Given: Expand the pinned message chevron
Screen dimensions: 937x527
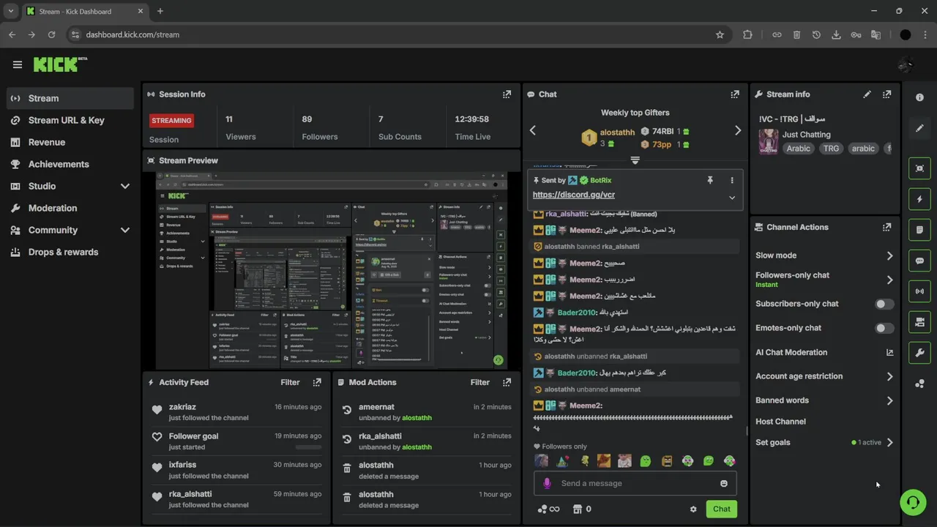Looking at the screenshot, I should coord(731,198).
